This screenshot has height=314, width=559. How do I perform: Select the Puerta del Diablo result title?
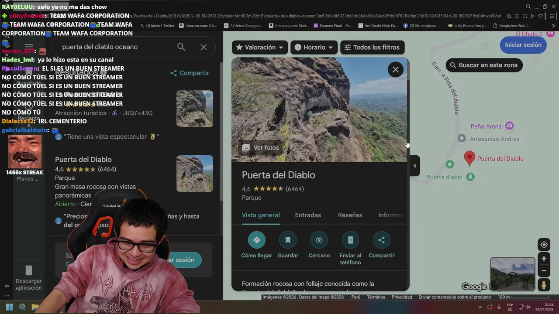click(x=83, y=160)
